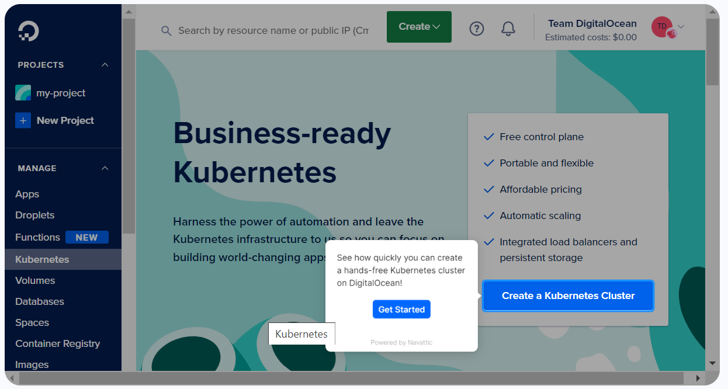This screenshot has width=728, height=389.
Task: Select Databases from the Manage menu
Action: click(x=40, y=301)
